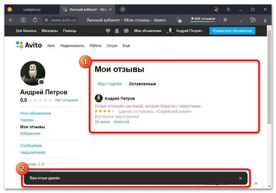Click the scrollbar down arrow
The image size is (276, 193).
click(269, 186)
